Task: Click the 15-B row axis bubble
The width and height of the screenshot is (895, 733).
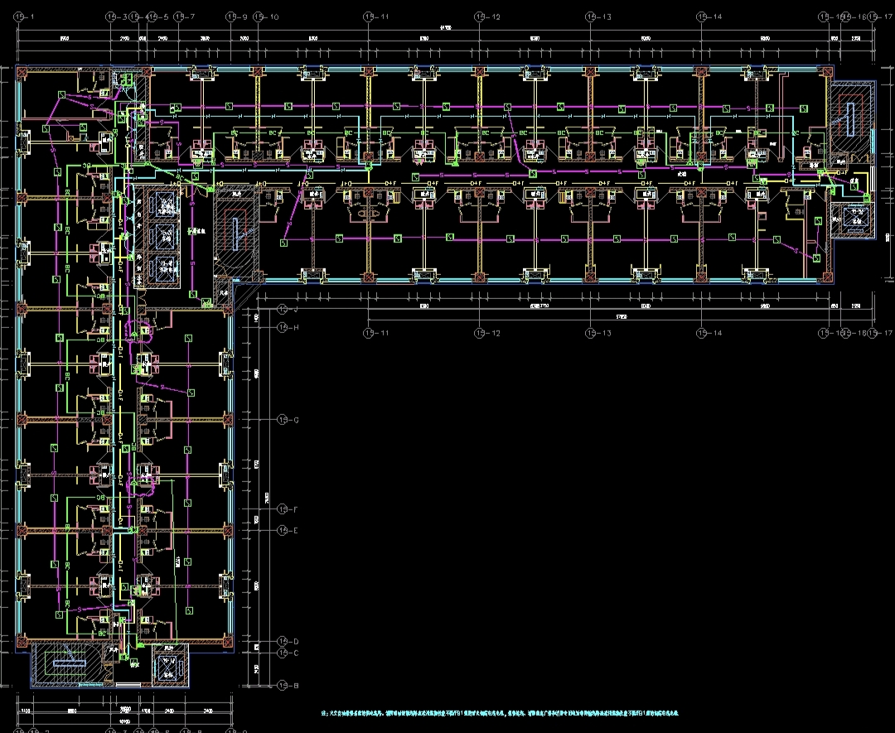Action: [x=283, y=686]
